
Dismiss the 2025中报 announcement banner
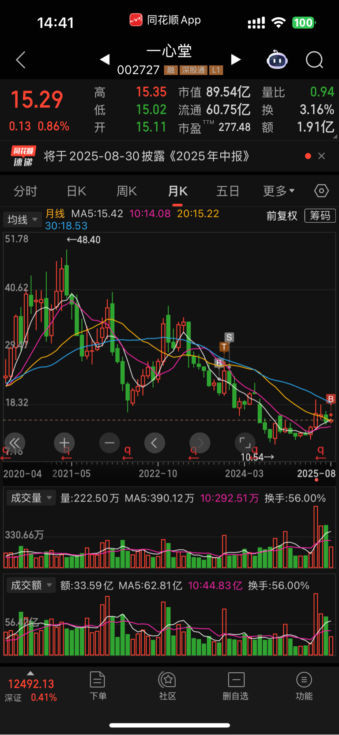tap(321, 156)
